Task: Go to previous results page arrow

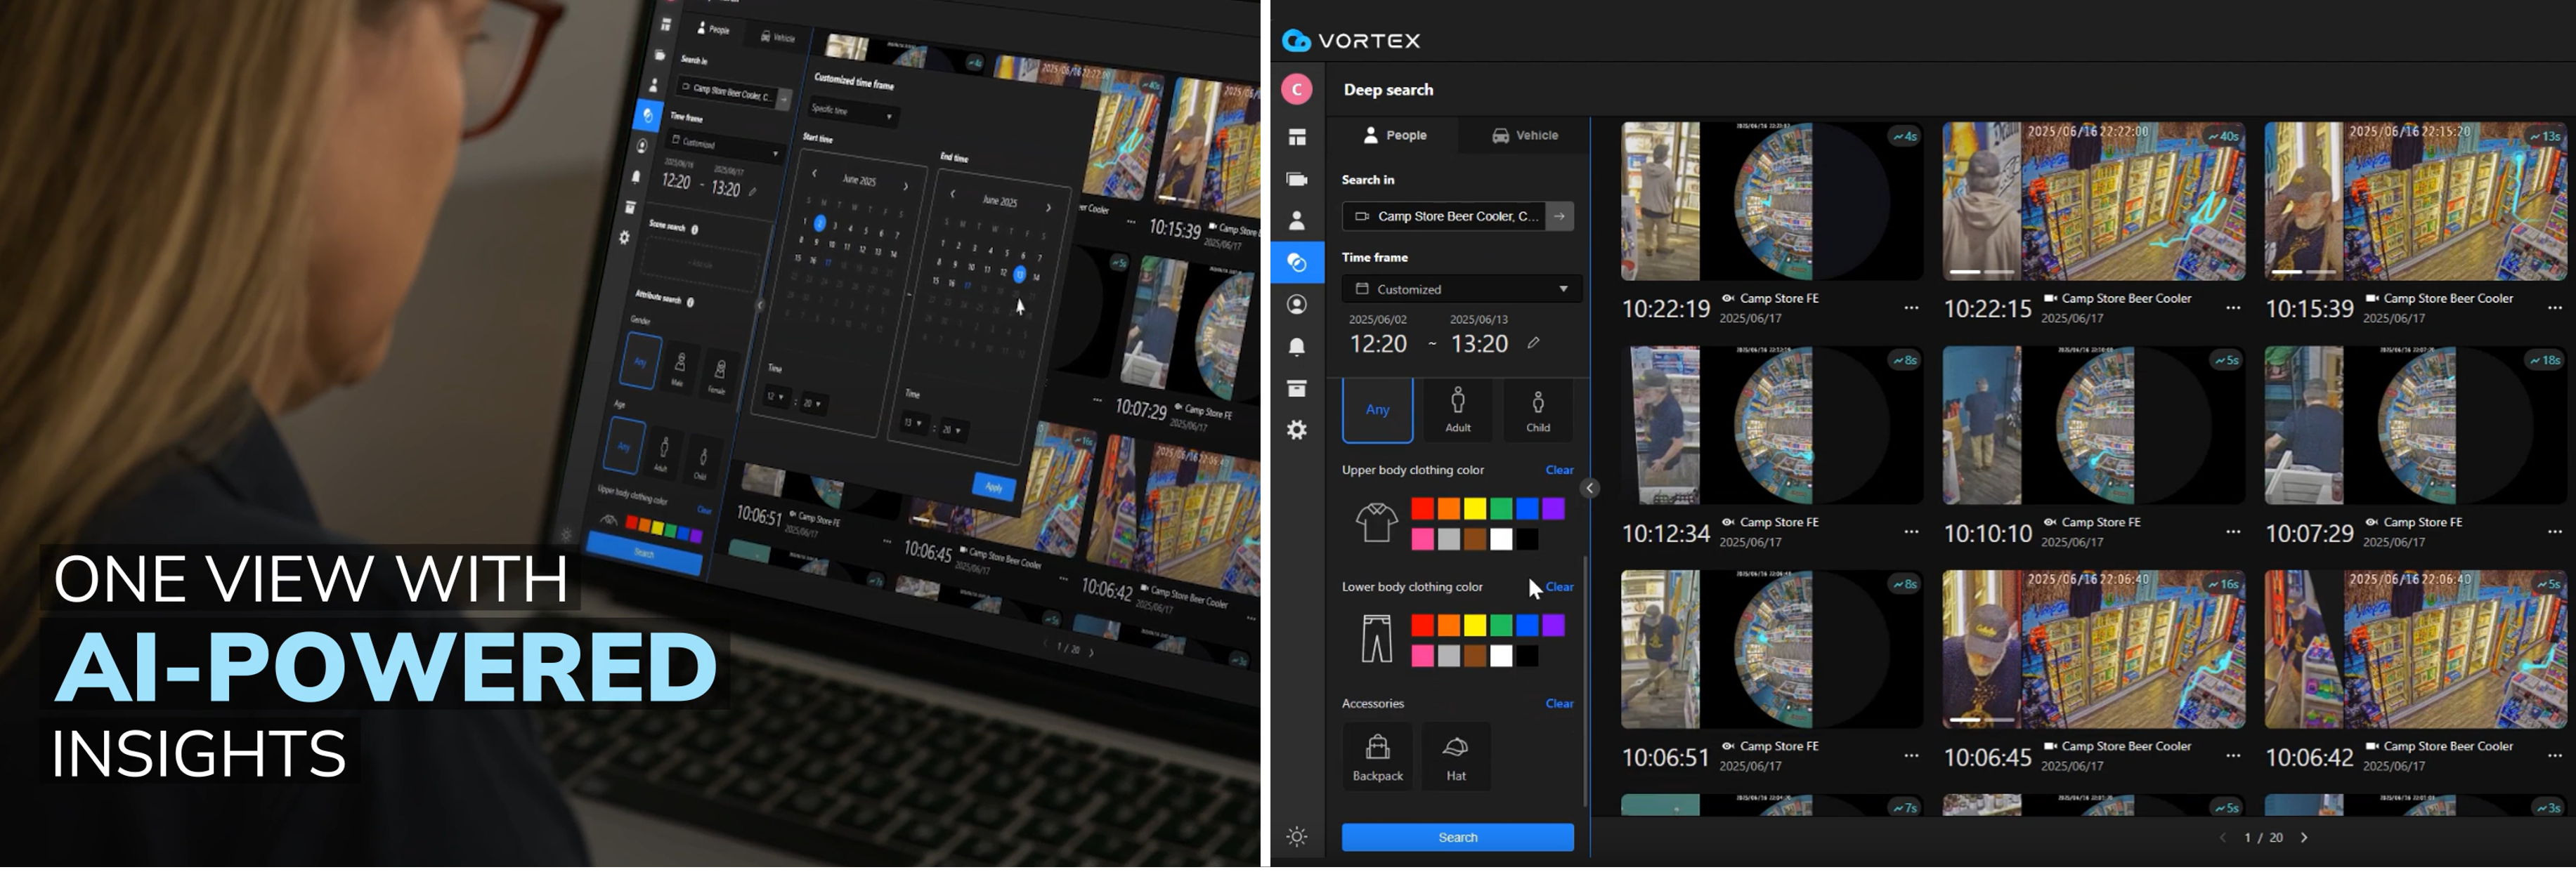Action: [2223, 840]
